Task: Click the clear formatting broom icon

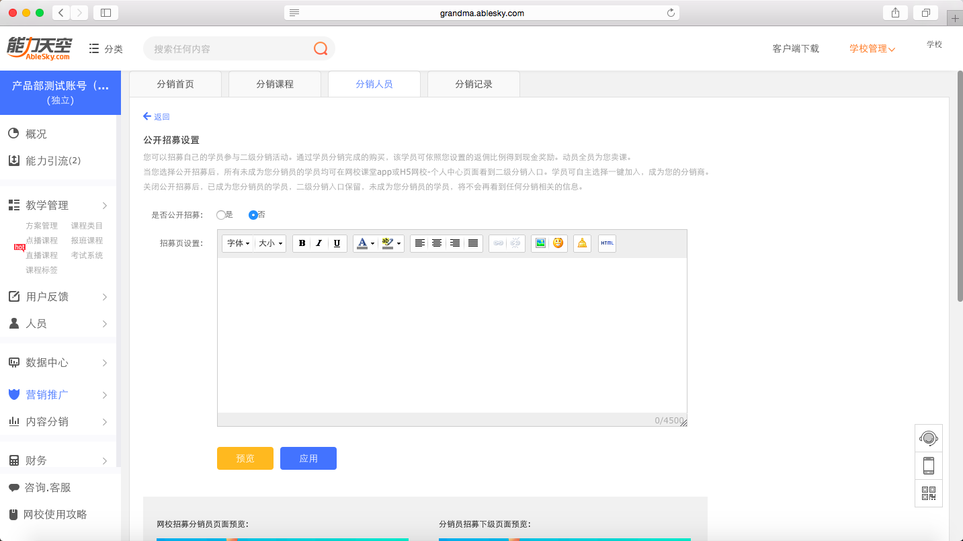Action: pyautogui.click(x=582, y=243)
